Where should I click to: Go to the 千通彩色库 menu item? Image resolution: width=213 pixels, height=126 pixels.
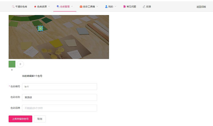(21, 7)
